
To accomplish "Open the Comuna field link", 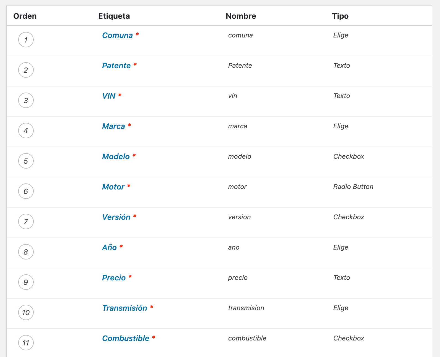I will pyautogui.click(x=117, y=36).
